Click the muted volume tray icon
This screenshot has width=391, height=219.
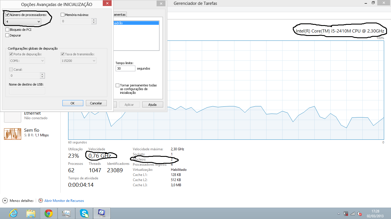click(360, 214)
